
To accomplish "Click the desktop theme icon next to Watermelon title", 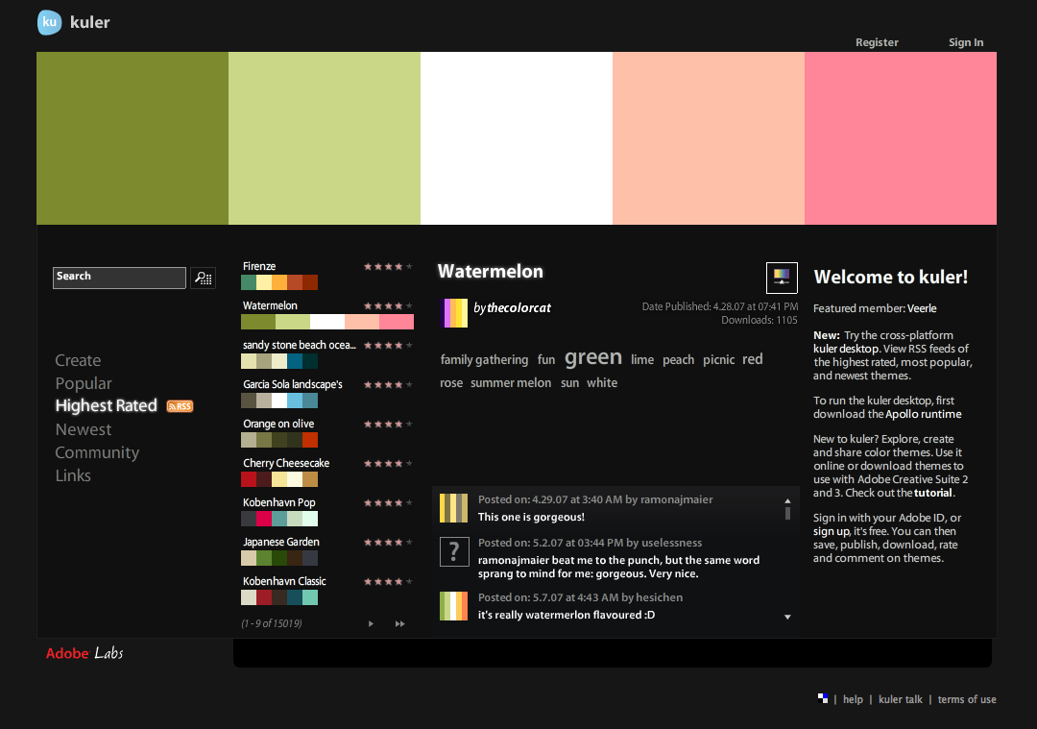I will click(782, 278).
